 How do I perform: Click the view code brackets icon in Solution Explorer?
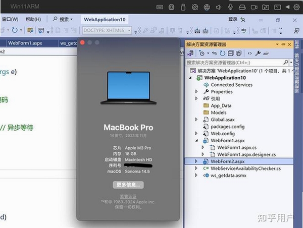pyautogui.click(x=249, y=53)
